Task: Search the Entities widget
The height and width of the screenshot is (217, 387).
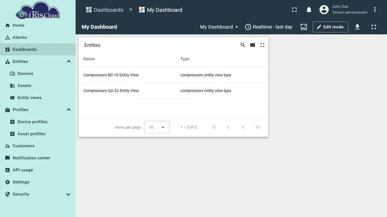Action: [243, 45]
